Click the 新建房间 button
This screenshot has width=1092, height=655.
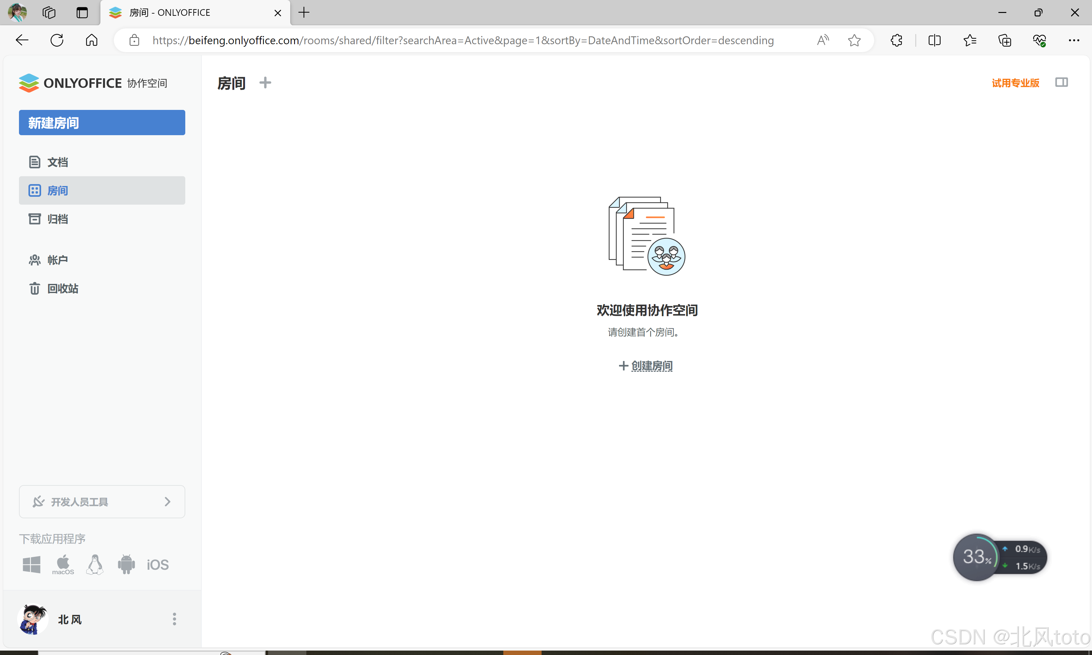[x=101, y=122]
